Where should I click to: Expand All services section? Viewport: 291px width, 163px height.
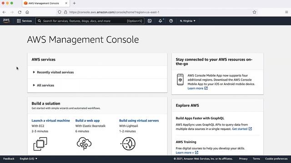point(44,85)
